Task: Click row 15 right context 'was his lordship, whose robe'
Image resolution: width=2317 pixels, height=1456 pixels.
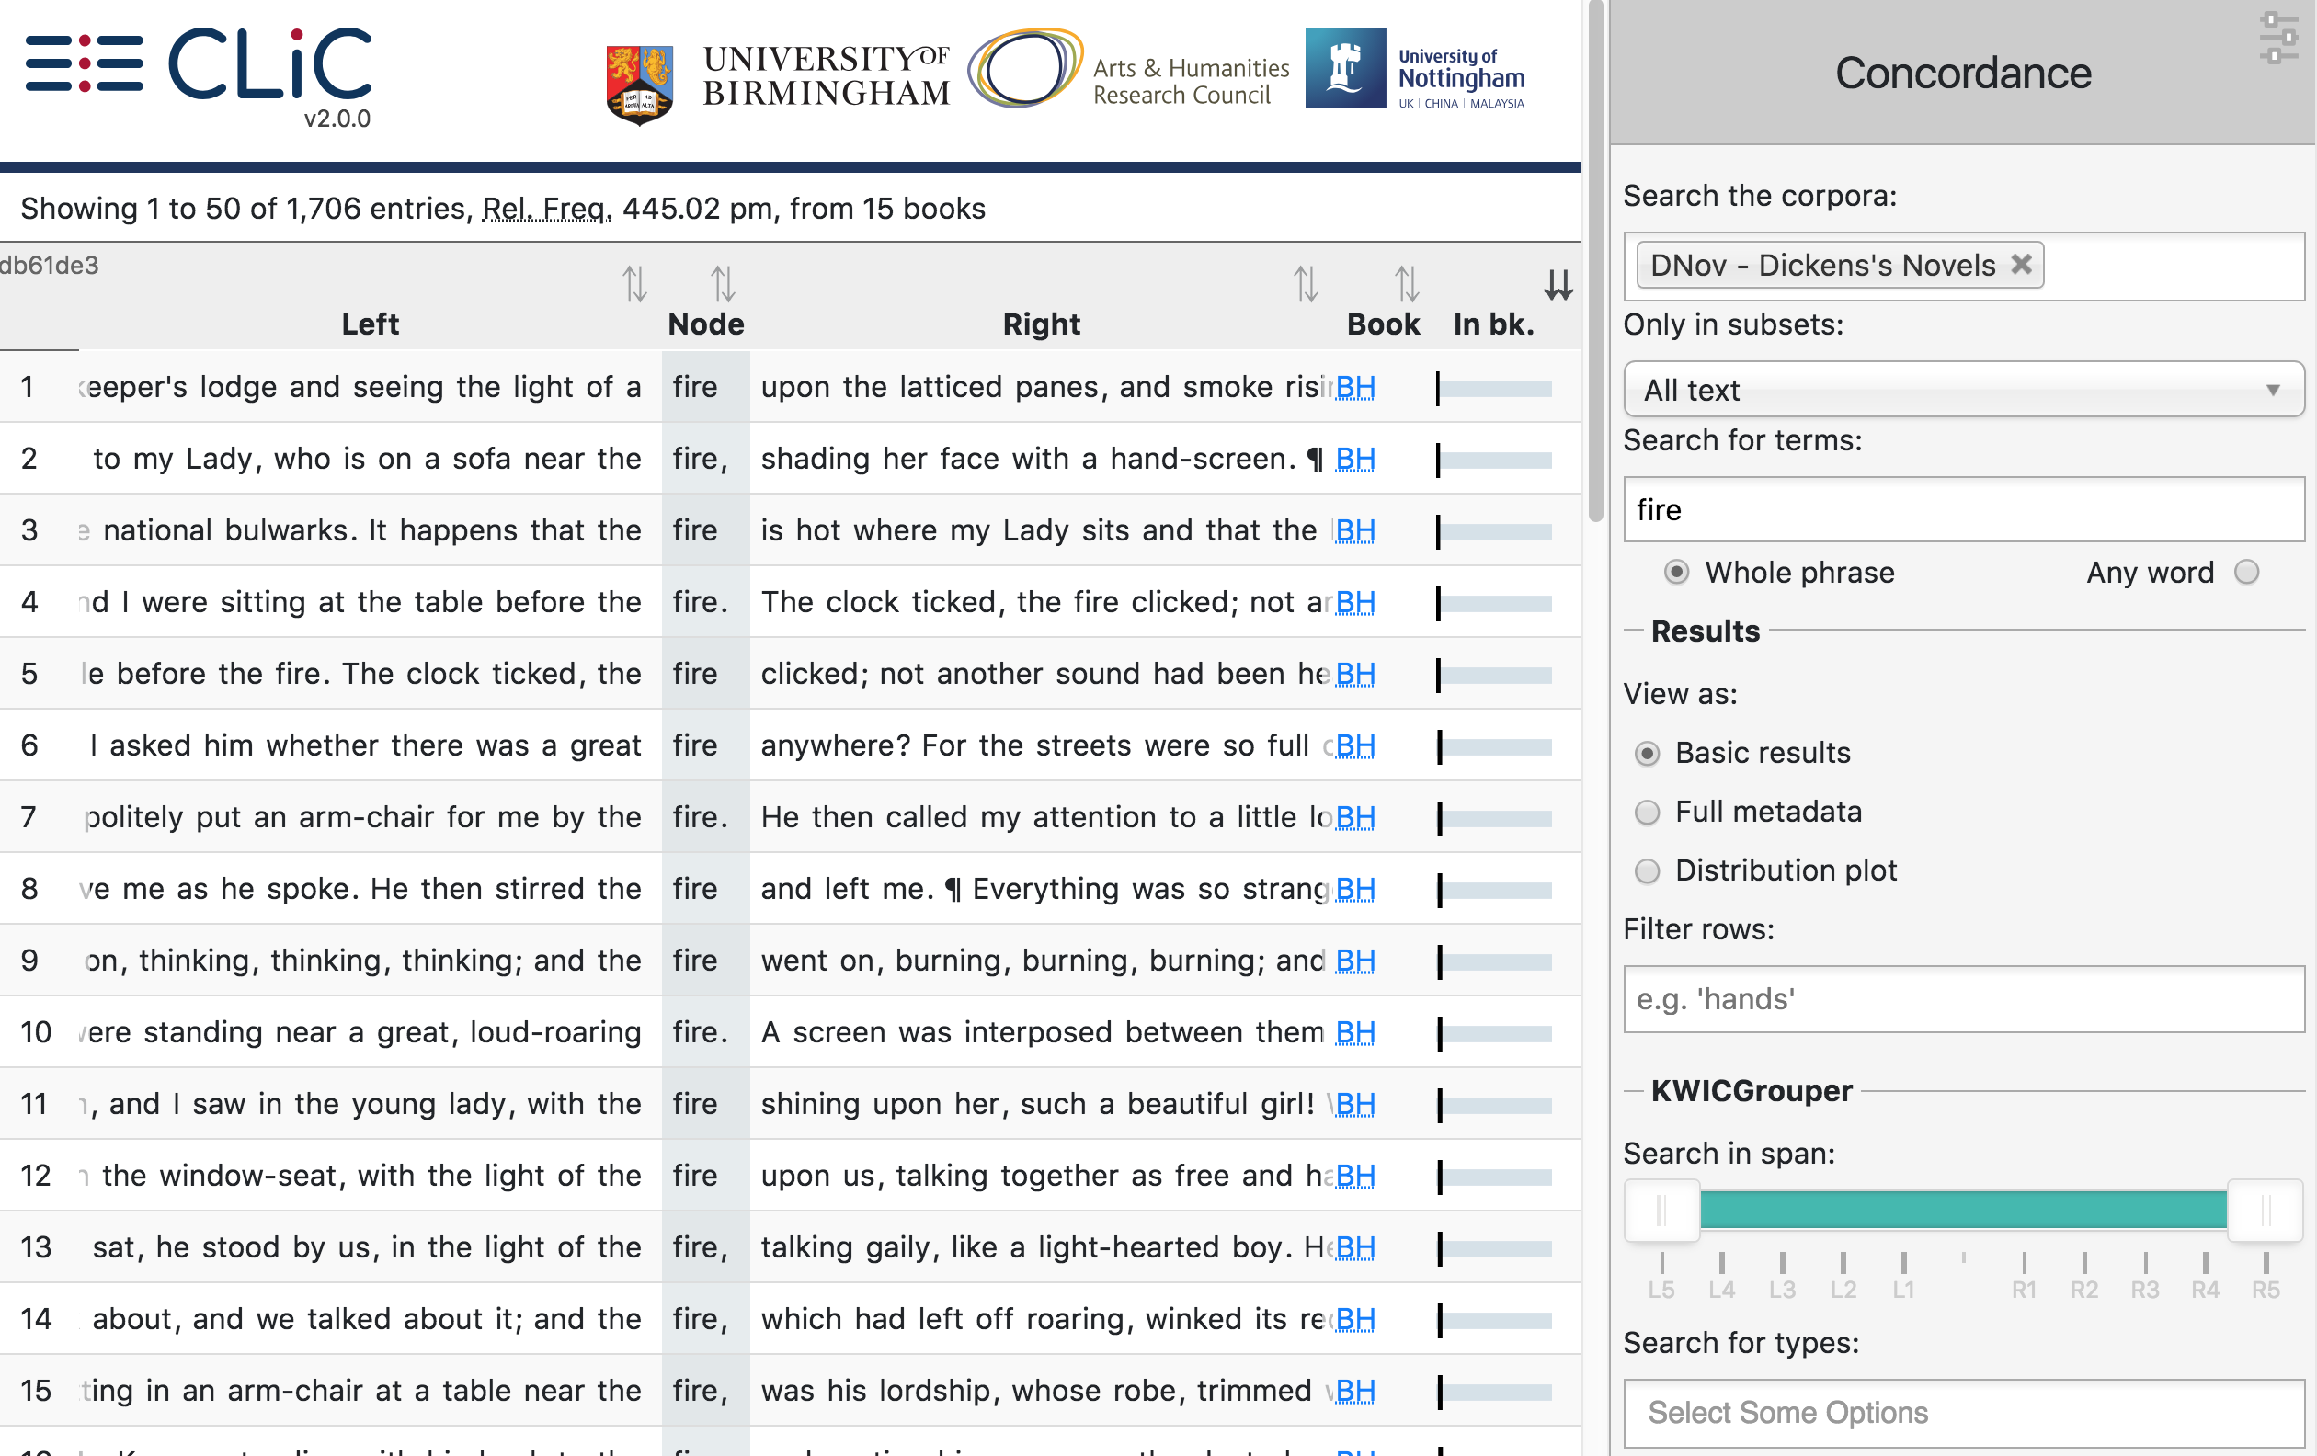Action: coord(972,1391)
